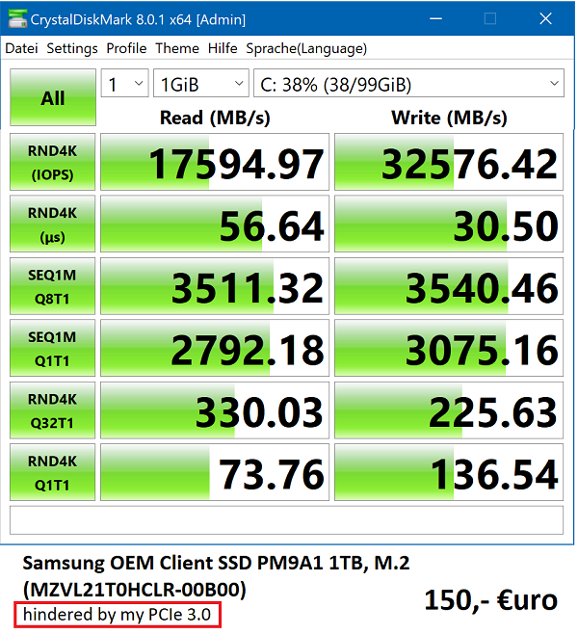Click the model number MZVL21T0HCLR-00B00 text
The width and height of the screenshot is (578, 634).
135,590
